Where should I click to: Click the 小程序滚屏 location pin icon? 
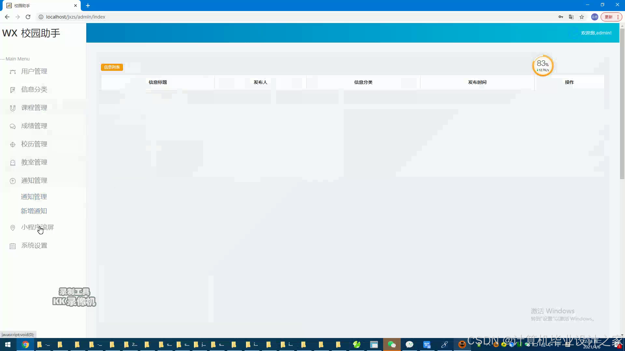13,228
